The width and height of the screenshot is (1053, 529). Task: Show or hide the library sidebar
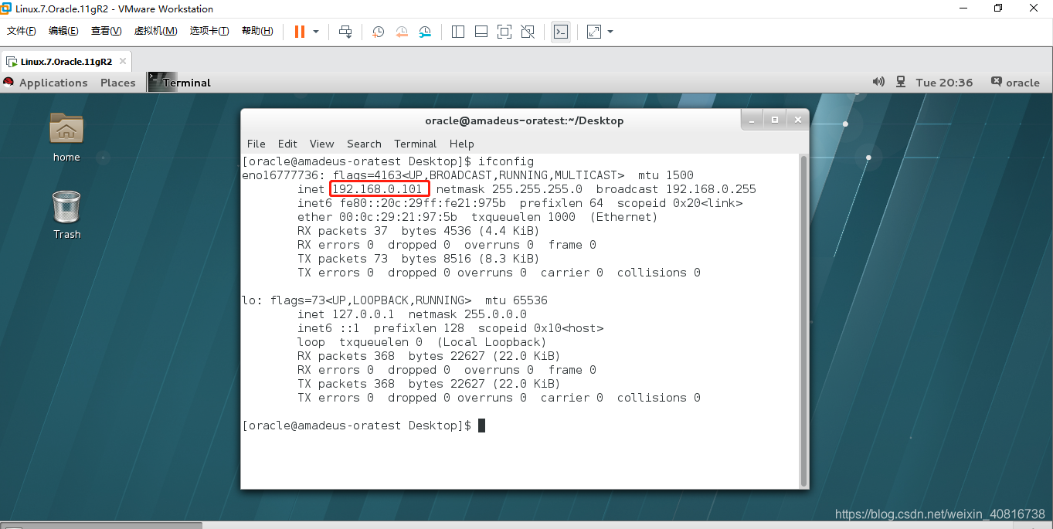(x=457, y=32)
